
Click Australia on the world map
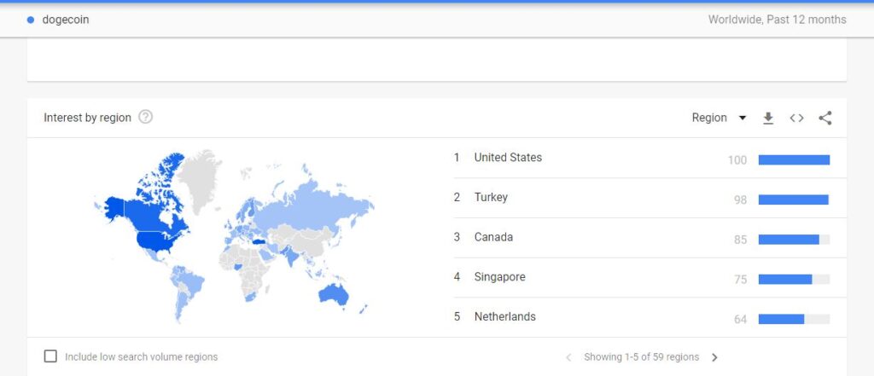click(333, 295)
